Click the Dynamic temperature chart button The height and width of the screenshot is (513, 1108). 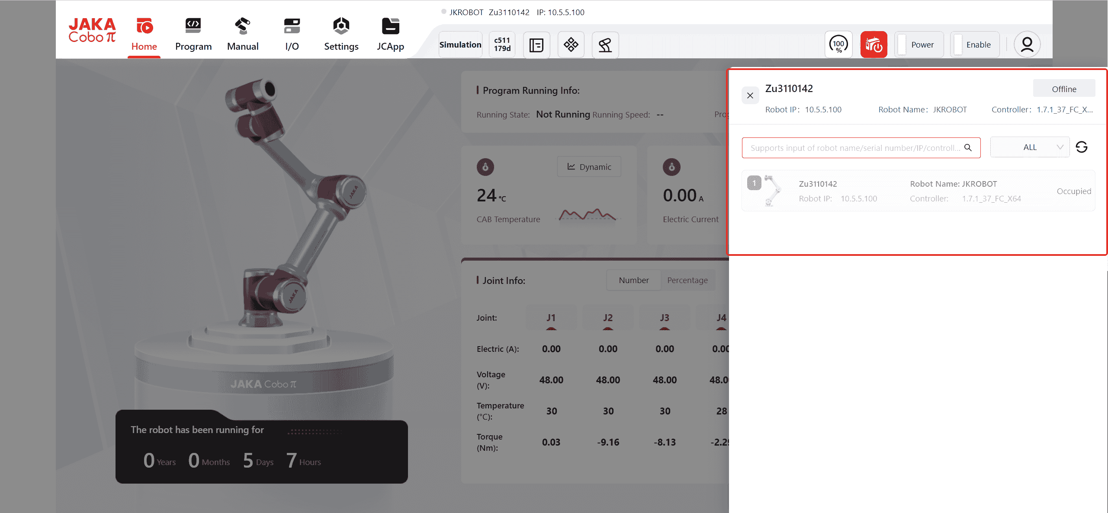589,167
